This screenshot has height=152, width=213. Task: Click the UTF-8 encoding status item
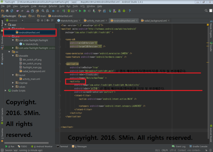point(173,150)
